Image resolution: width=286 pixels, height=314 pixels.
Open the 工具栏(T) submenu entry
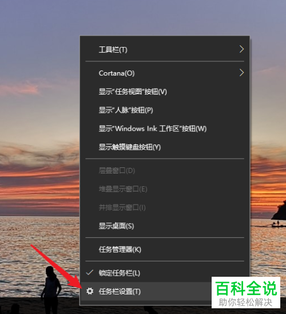tap(165, 49)
